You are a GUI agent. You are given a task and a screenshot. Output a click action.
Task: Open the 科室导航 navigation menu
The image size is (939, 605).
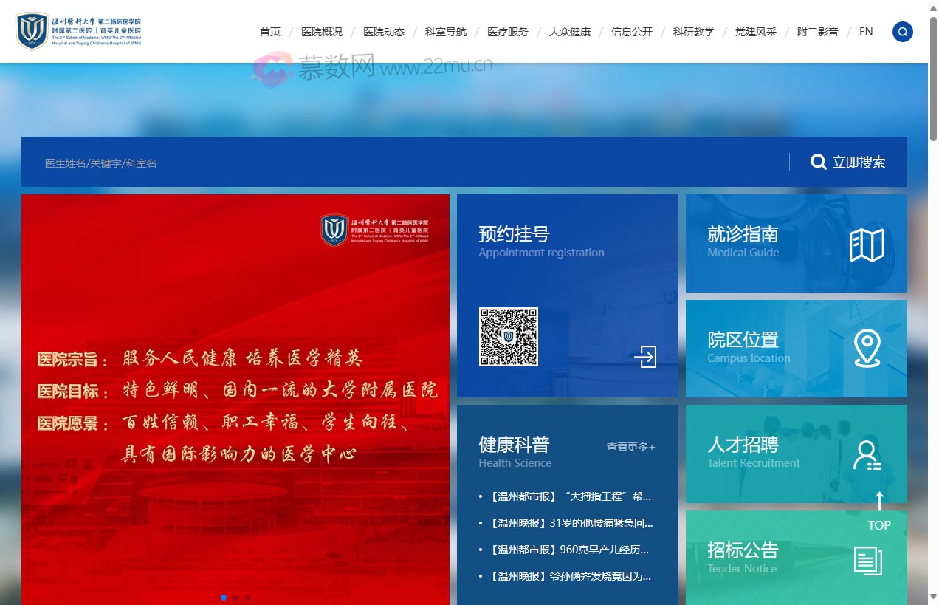click(445, 32)
